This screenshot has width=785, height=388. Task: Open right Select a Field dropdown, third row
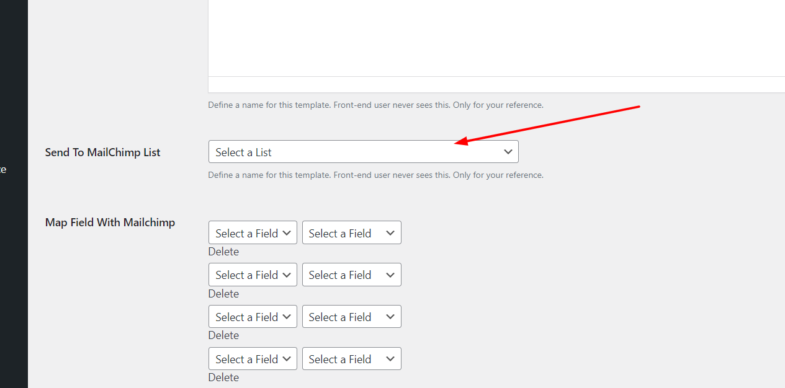351,317
